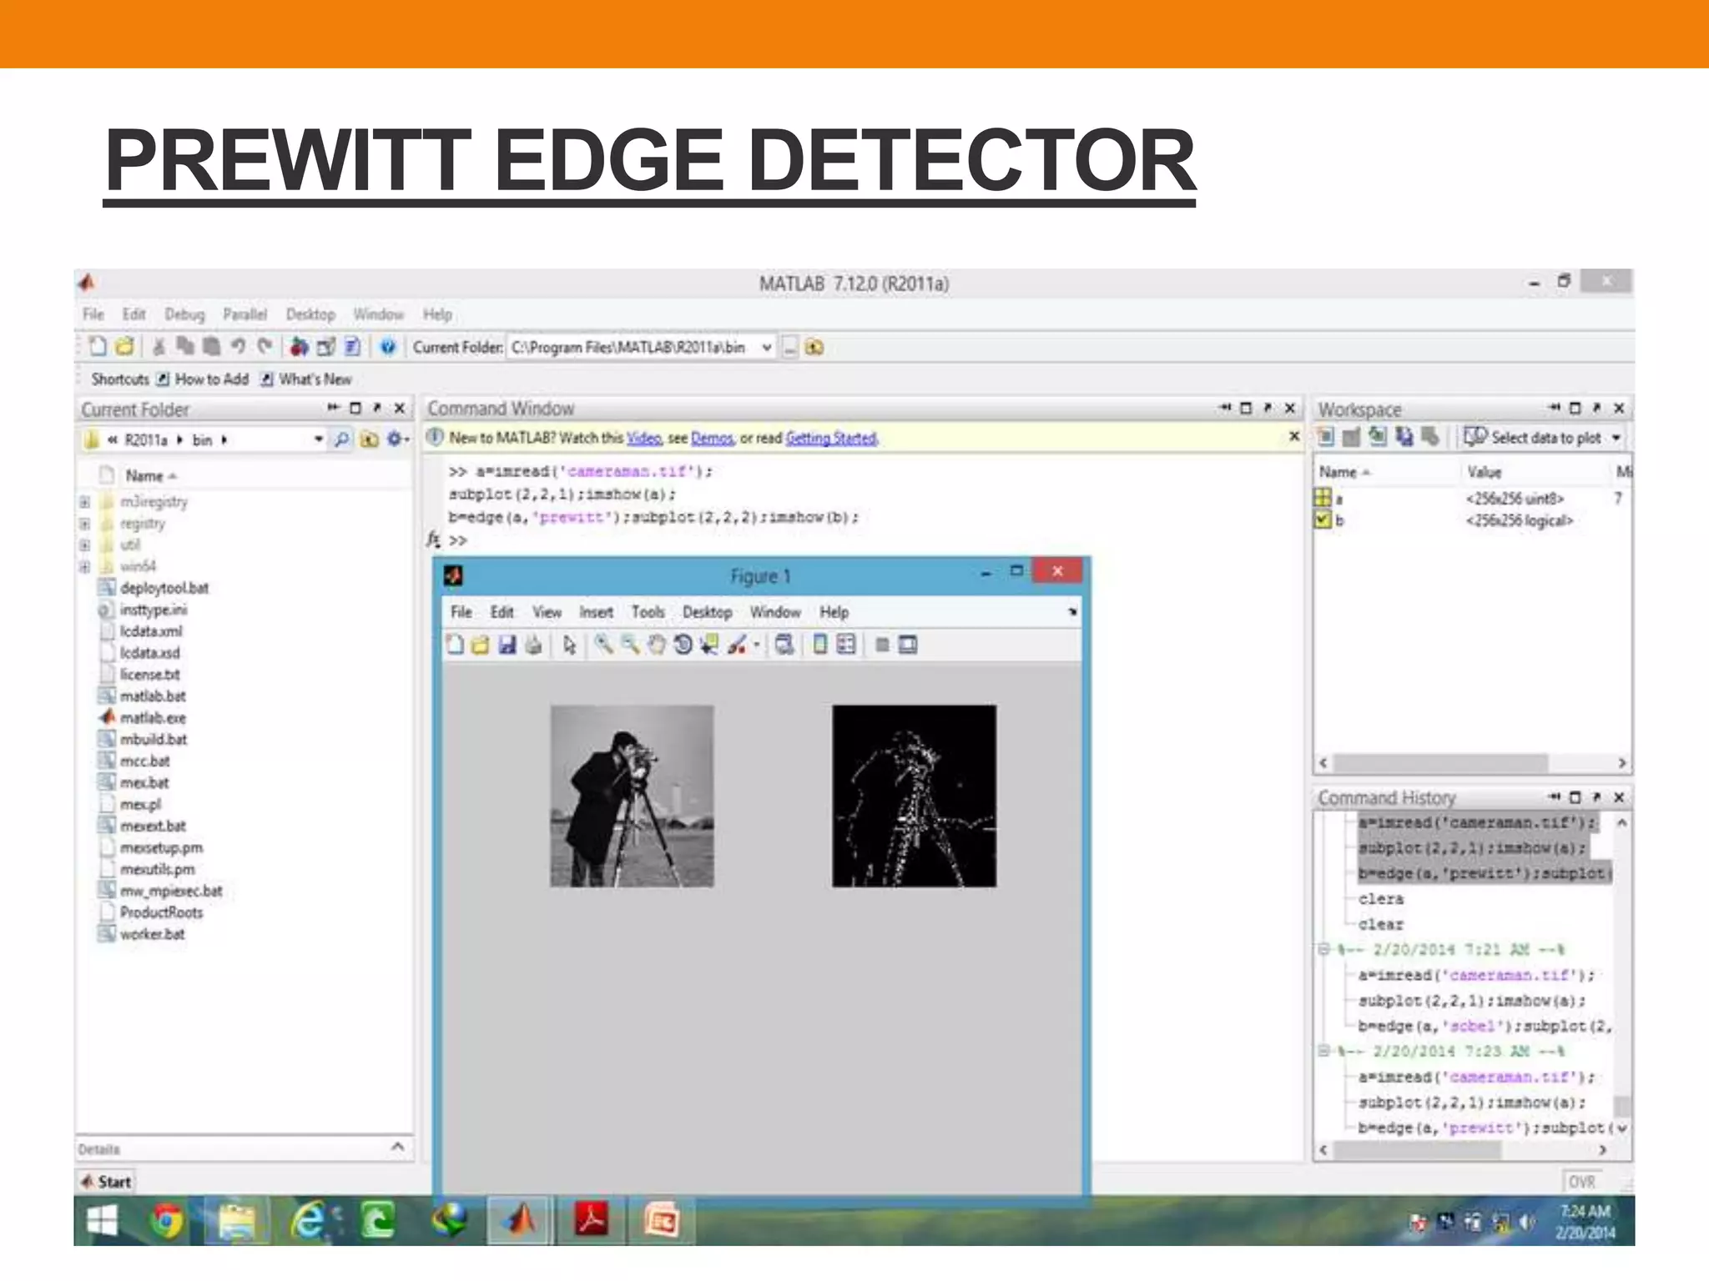Open the Simulink icon in MATLAB toolbar
This screenshot has height=1281, width=1709.
[x=299, y=347]
